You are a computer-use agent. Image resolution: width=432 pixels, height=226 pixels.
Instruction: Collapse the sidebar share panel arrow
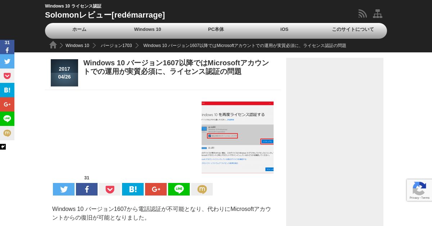[x=3, y=147]
